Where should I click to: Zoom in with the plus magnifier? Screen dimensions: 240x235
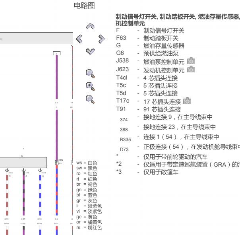[90, 86]
